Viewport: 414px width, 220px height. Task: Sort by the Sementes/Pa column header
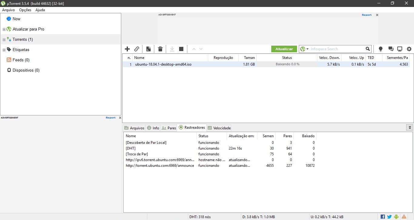coord(396,57)
